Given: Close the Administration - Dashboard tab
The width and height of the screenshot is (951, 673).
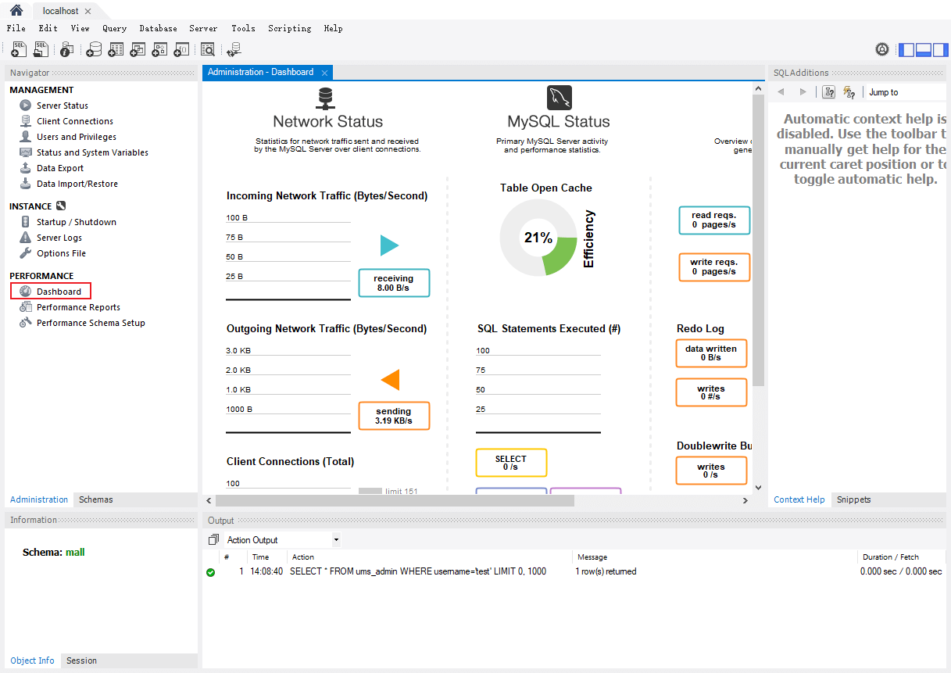Looking at the screenshot, I should point(324,73).
